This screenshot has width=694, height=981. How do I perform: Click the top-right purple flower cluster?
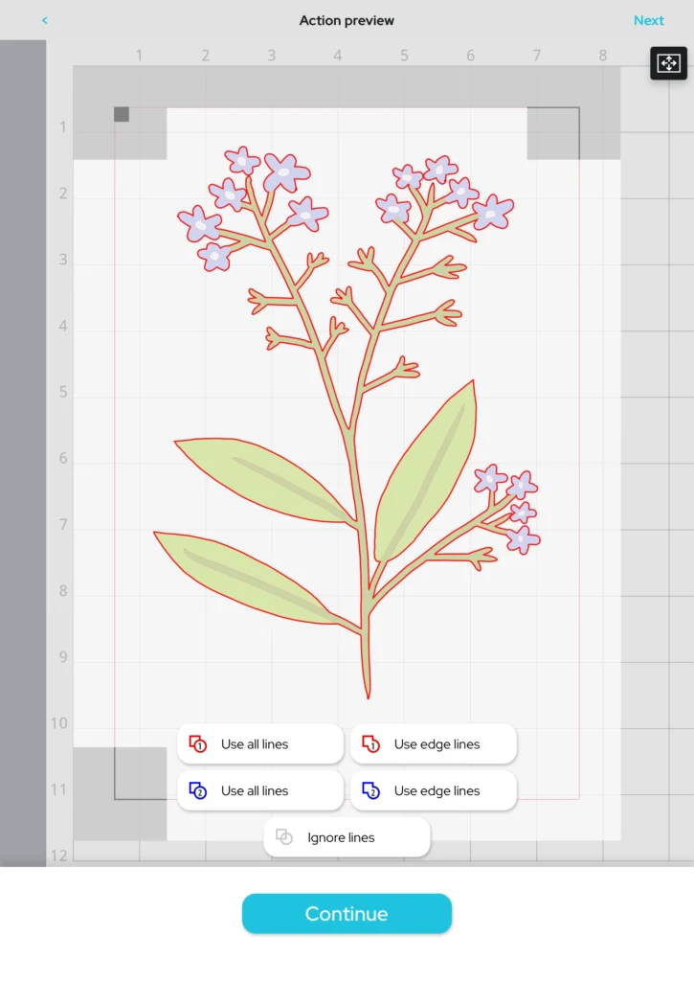(445, 194)
